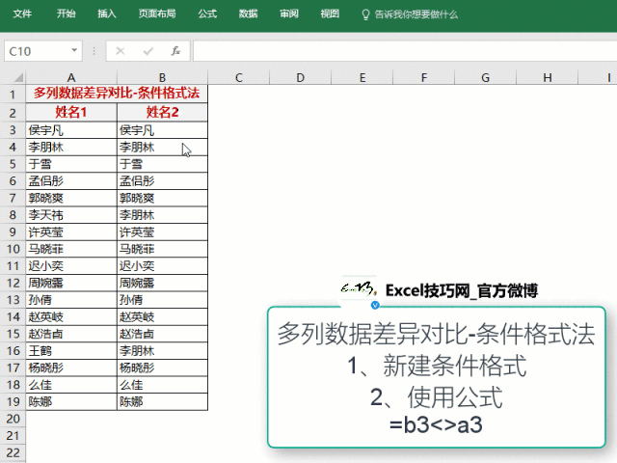Select row 22 header
This screenshot has width=617, height=463.
coord(13,452)
